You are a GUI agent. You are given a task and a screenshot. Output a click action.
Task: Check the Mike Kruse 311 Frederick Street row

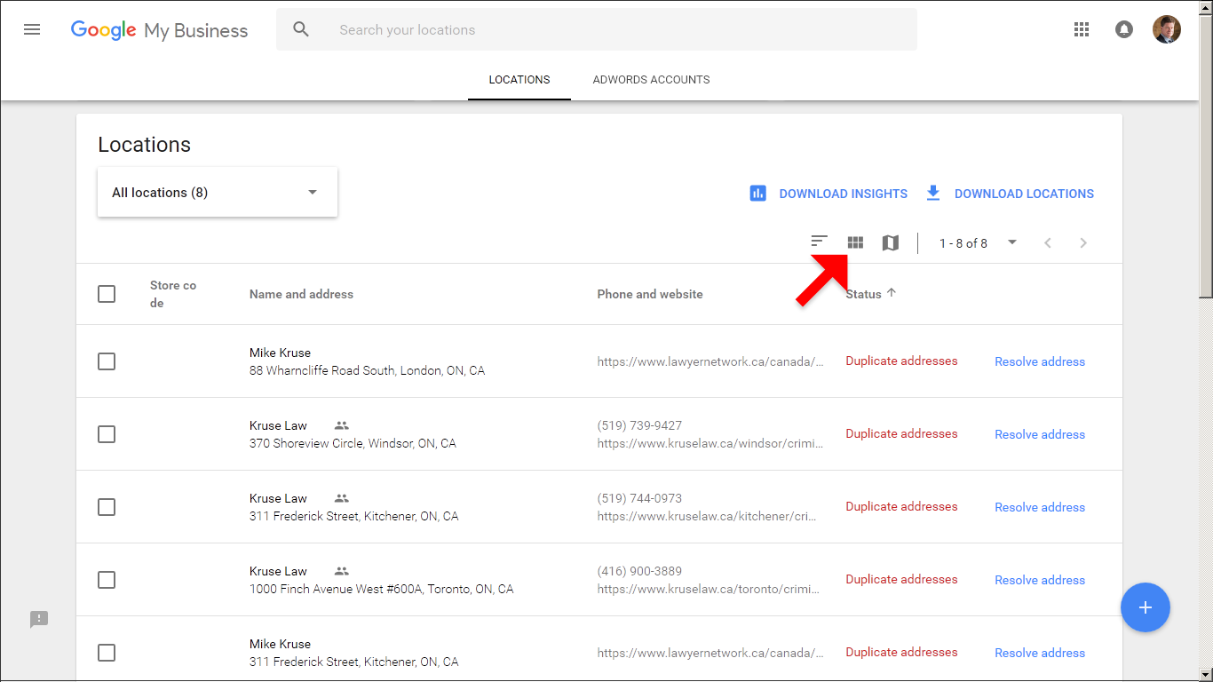coord(107,653)
